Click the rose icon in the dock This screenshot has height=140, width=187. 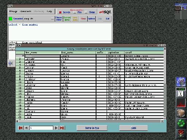181,134
